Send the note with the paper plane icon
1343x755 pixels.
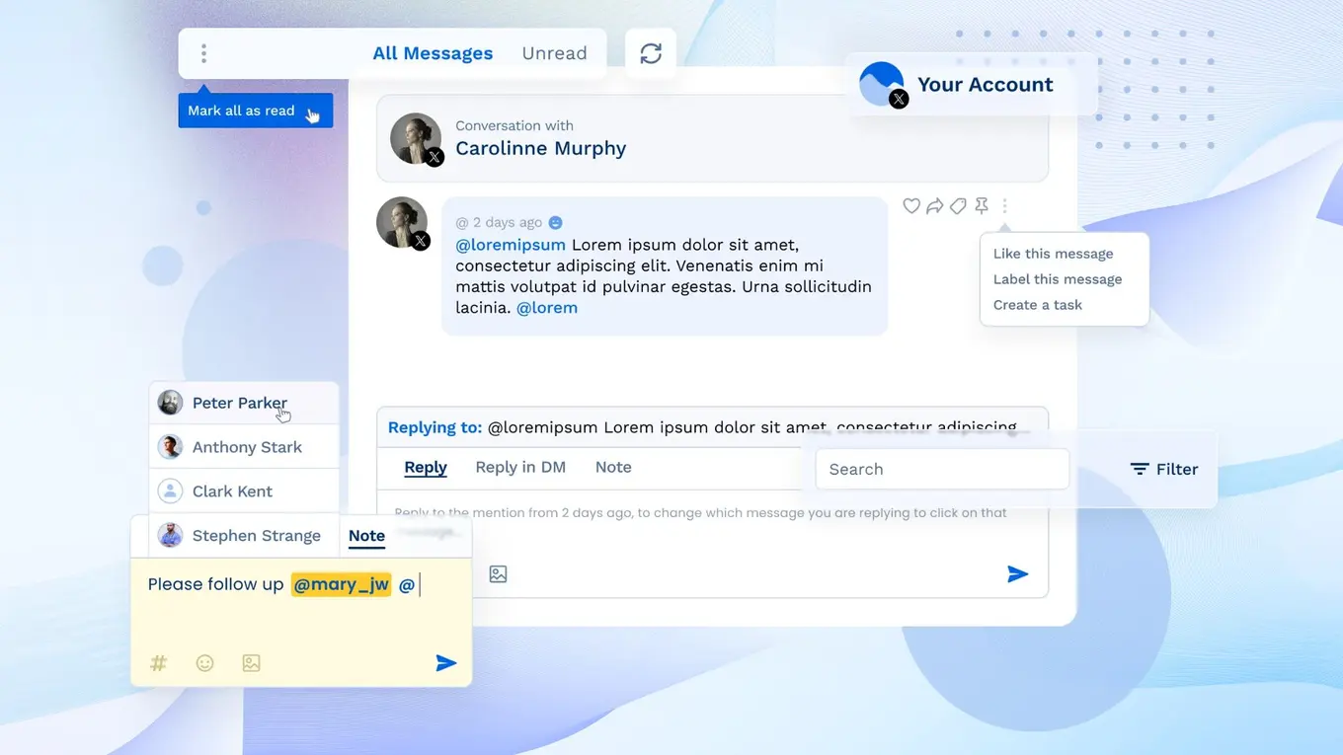coord(445,662)
